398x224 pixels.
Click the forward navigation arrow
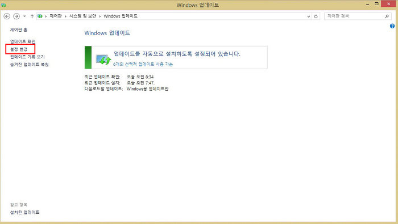click(x=16, y=16)
